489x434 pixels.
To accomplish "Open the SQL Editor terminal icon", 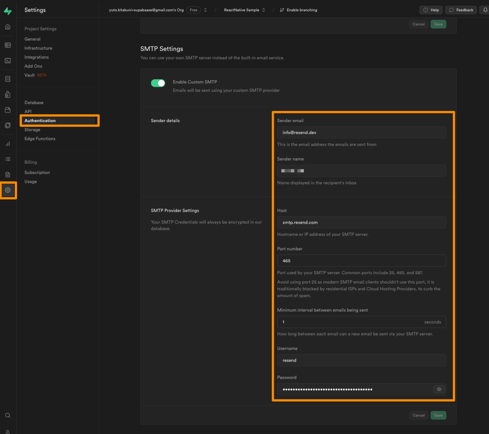I will tap(8, 61).
